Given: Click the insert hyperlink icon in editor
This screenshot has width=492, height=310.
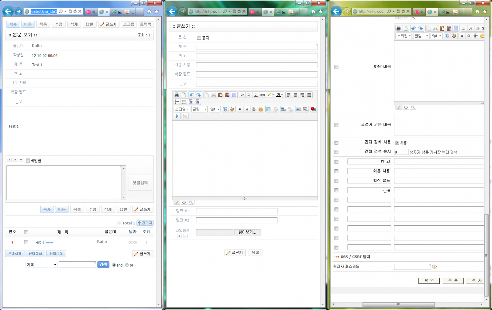Looking at the screenshot, I should [x=283, y=109].
